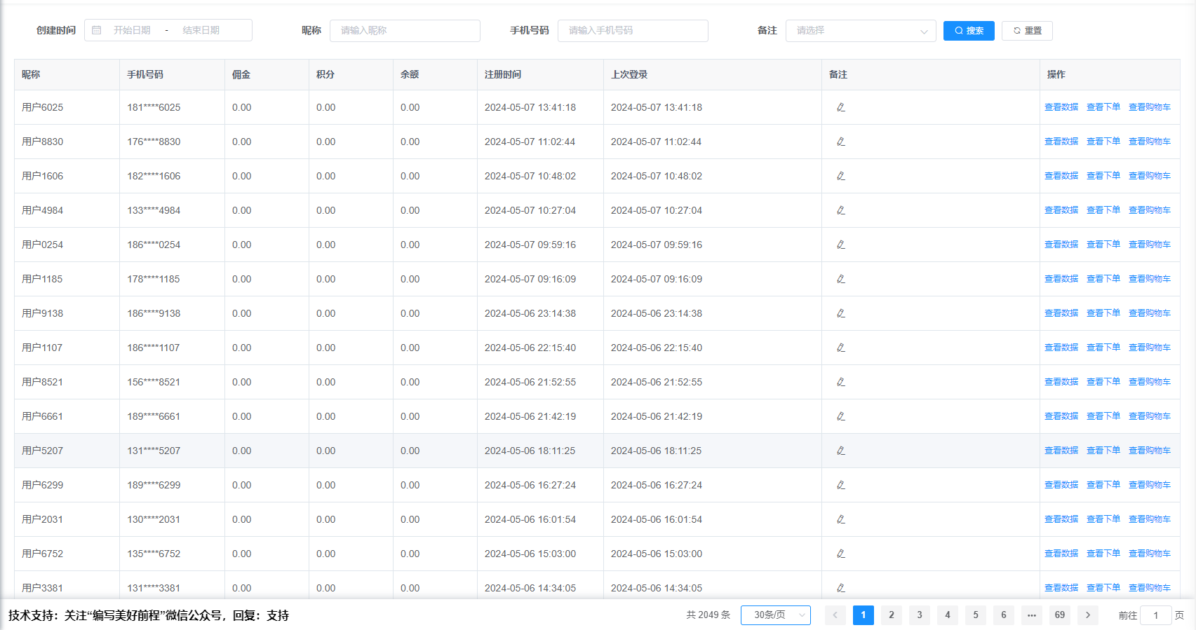This screenshot has height=630, width=1196.
Task: Jump to last page 69
Action: coord(1059,615)
